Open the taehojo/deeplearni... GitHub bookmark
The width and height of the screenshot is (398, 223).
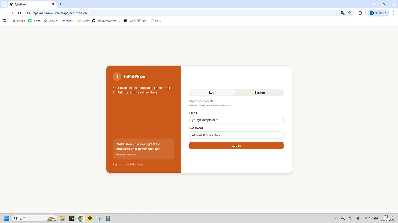click(106, 20)
